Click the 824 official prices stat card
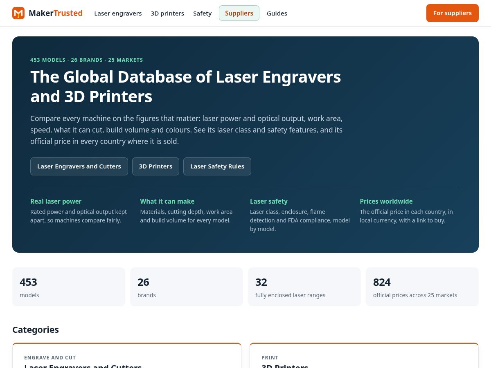491x368 pixels. (422, 287)
